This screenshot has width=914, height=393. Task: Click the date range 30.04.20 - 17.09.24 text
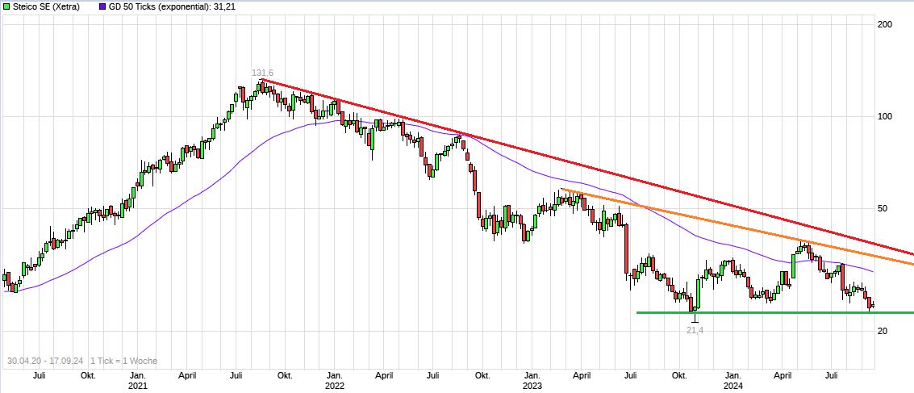coord(44,361)
